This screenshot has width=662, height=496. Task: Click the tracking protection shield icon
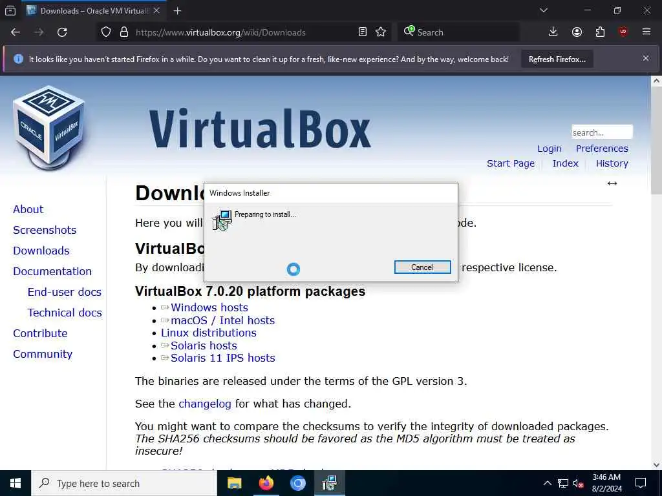pos(106,32)
